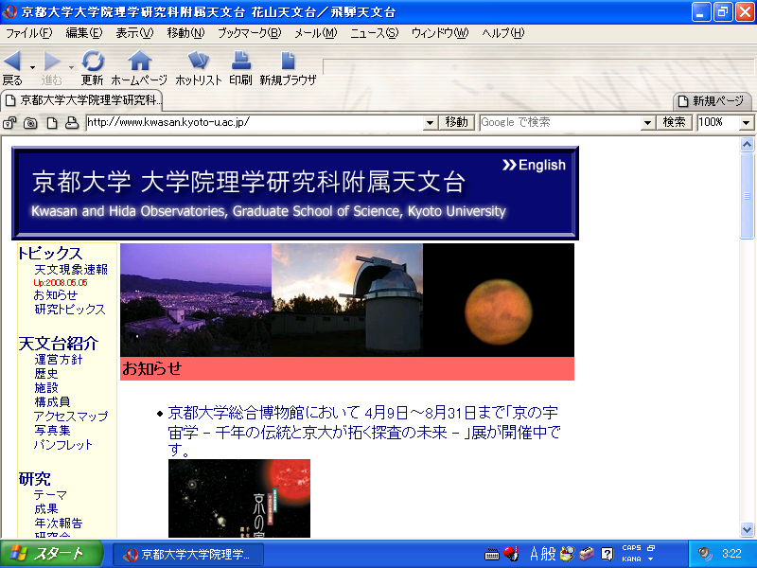The height and width of the screenshot is (568, 757).
Task: Click the padlock security icon beside address bar
Action: [9, 123]
